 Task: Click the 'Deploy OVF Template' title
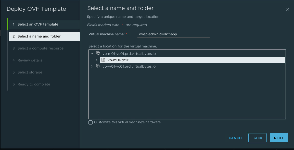coord(36,9)
